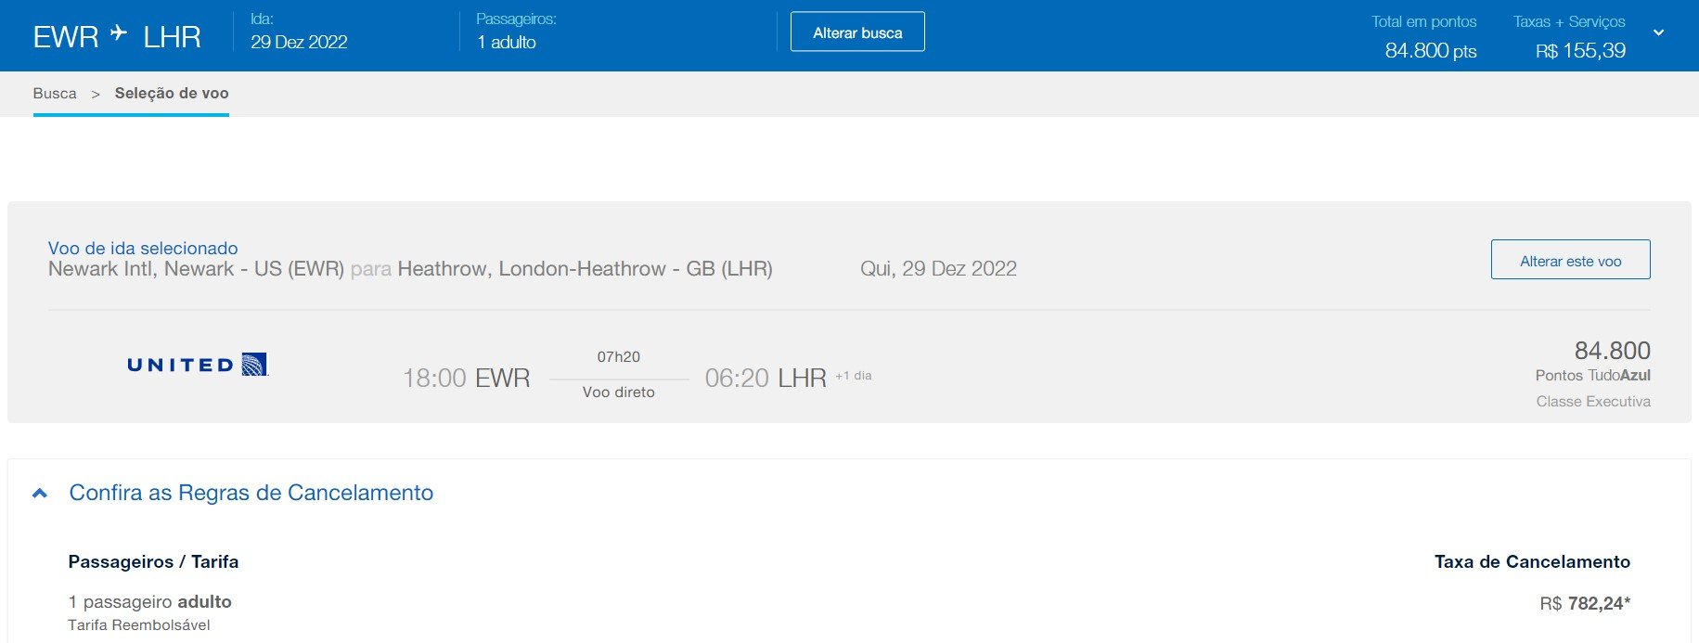Go back to Busca in the breadcrumb

tap(55, 94)
